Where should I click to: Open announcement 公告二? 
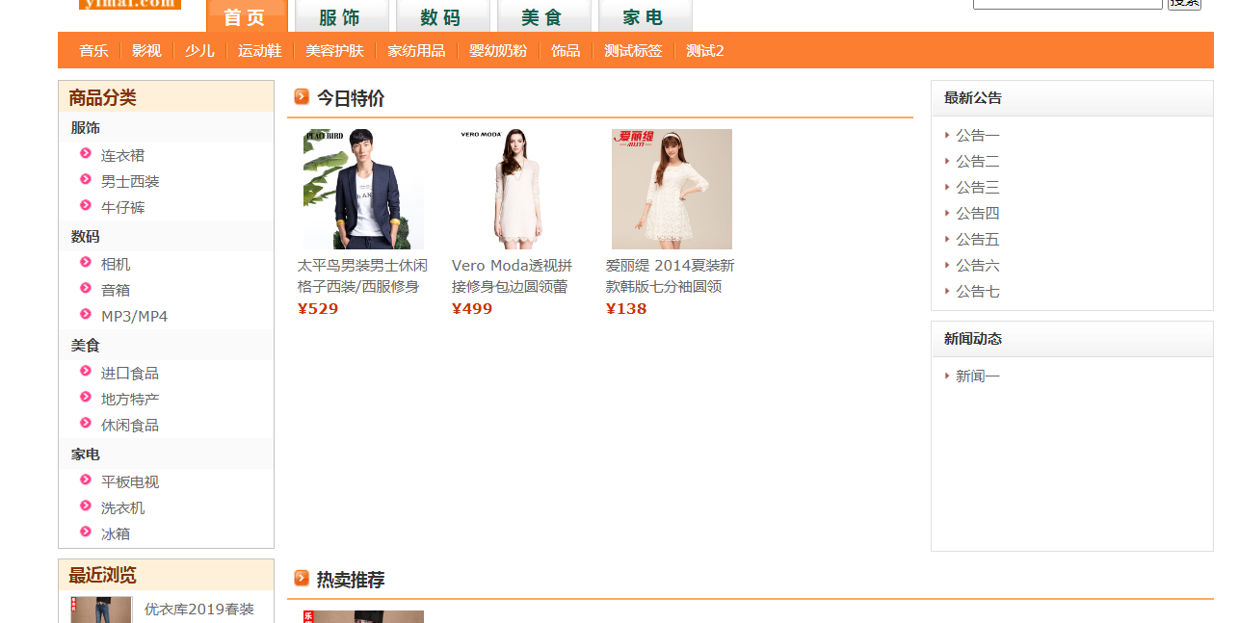pyautogui.click(x=978, y=161)
